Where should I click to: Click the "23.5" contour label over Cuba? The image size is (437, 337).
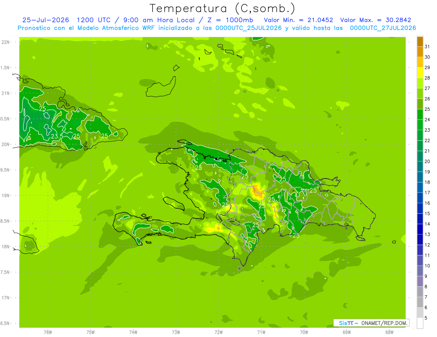(56, 136)
